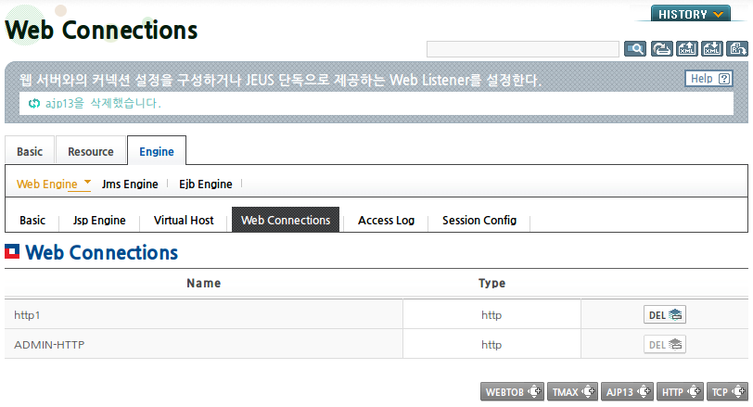
Task: Delete the http1 connection with DEL
Action: (x=665, y=315)
